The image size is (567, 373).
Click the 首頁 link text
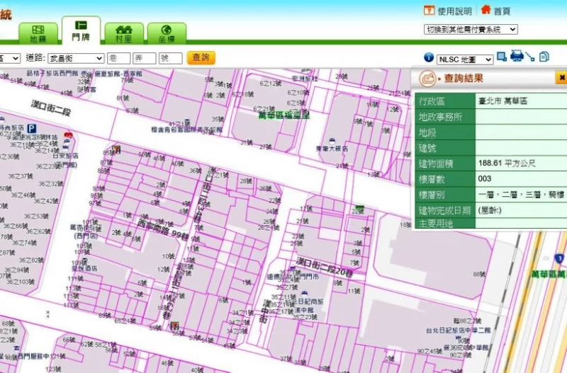pos(502,11)
